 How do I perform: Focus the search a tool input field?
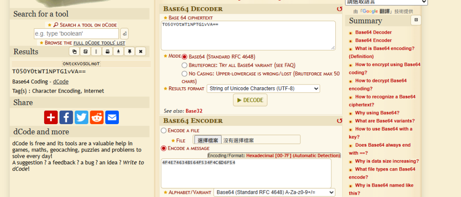click(77, 34)
